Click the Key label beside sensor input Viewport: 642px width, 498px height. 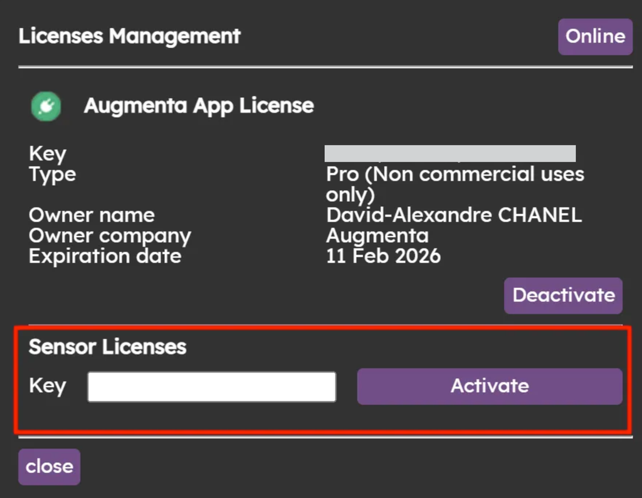[x=48, y=386]
